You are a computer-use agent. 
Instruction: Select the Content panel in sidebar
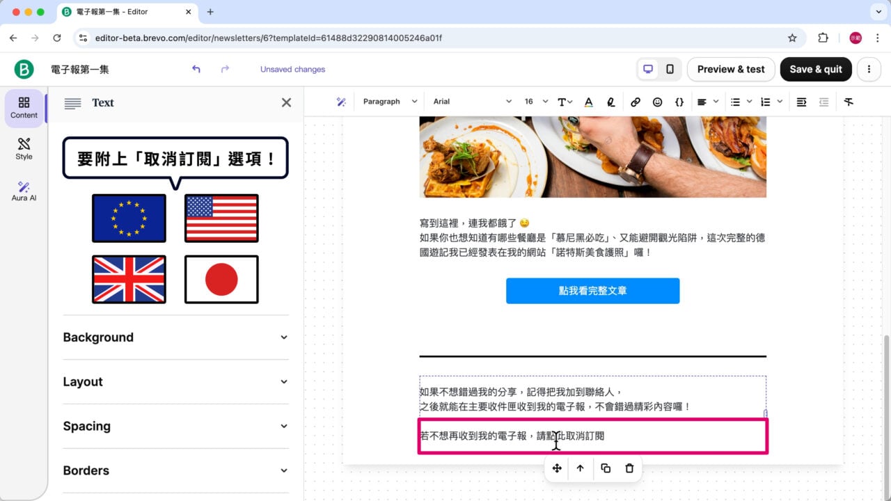coord(23,108)
